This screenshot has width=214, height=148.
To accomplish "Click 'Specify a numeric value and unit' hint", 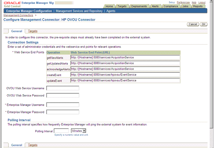I will 71,135.
